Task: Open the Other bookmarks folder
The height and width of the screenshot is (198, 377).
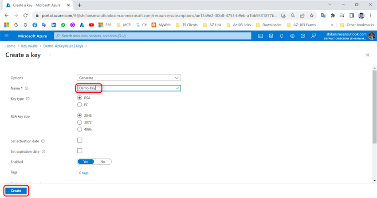Action: coord(357,25)
